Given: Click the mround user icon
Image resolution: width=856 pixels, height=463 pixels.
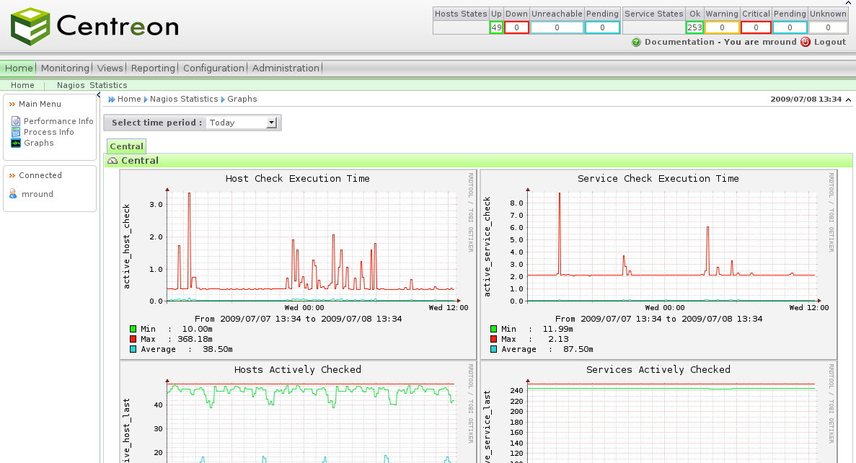Looking at the screenshot, I should [x=13, y=194].
